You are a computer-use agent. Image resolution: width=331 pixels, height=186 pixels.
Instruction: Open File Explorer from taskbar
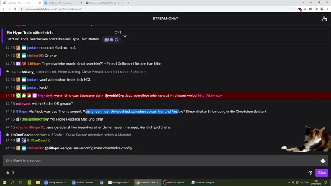pyautogui.click(x=38, y=183)
